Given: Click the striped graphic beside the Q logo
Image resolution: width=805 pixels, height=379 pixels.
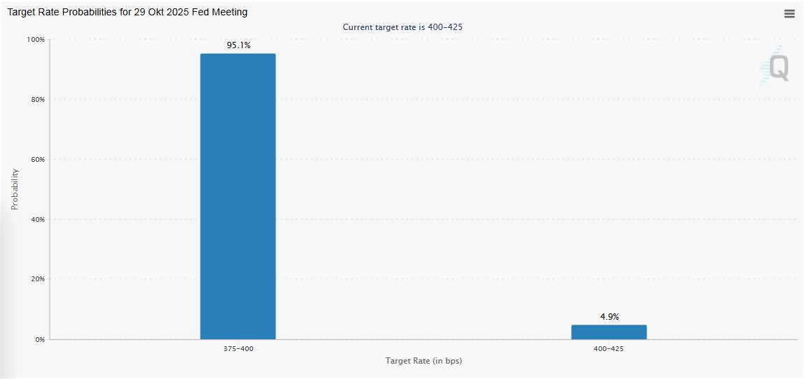Looking at the screenshot, I should pos(764,70).
